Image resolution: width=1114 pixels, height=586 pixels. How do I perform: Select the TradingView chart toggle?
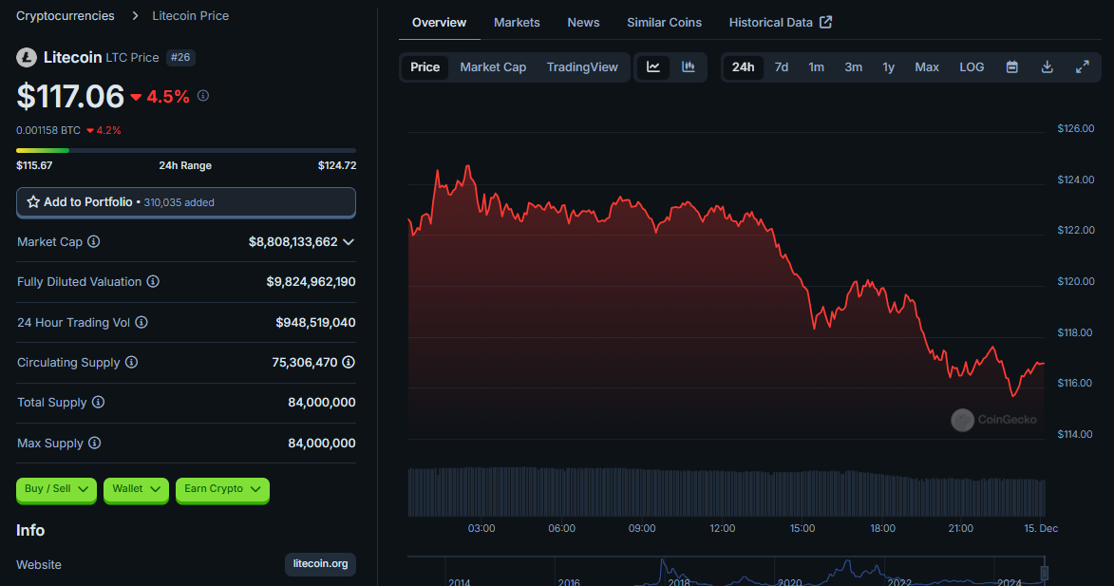click(582, 66)
